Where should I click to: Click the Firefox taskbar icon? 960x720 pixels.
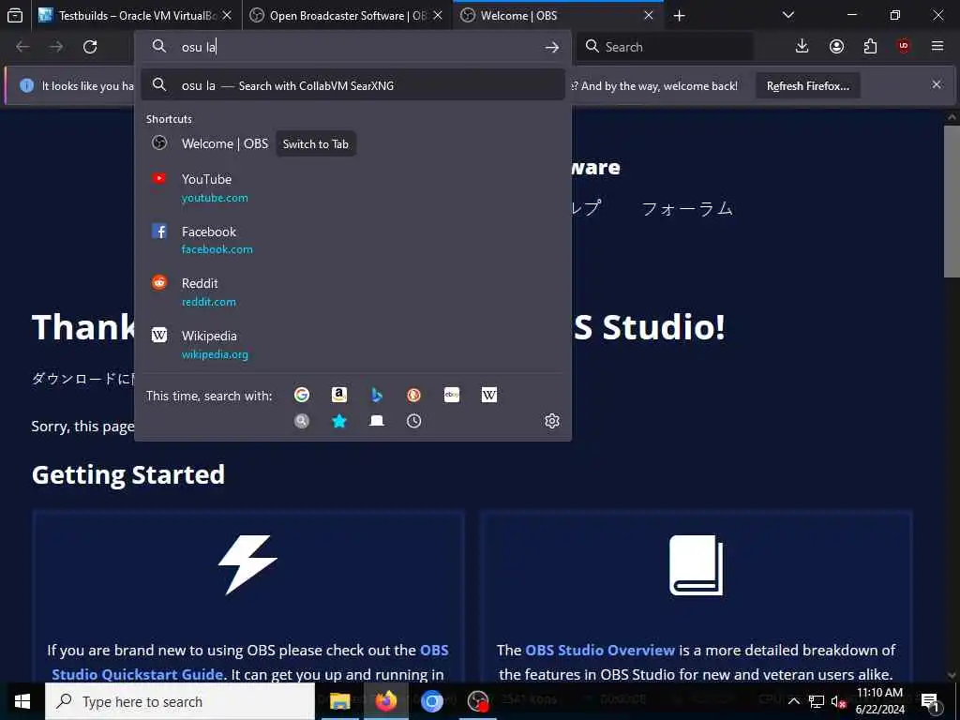tap(386, 701)
